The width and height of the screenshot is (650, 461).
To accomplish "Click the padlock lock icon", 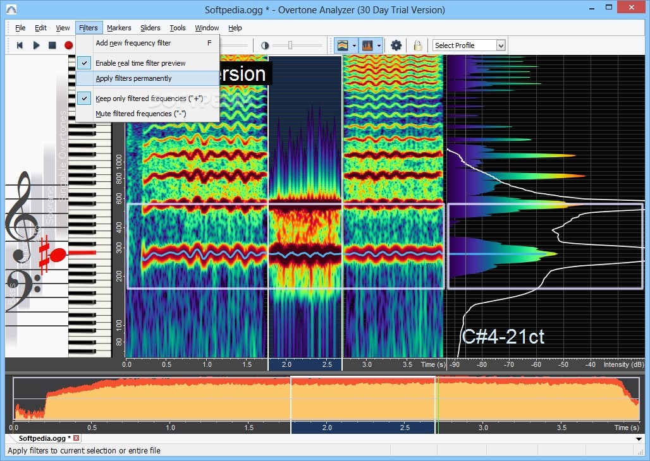I will (418, 45).
